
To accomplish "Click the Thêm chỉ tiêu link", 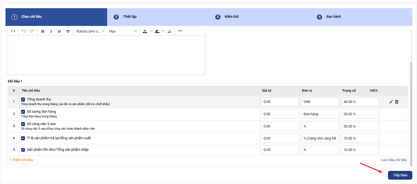I will tap(21, 160).
